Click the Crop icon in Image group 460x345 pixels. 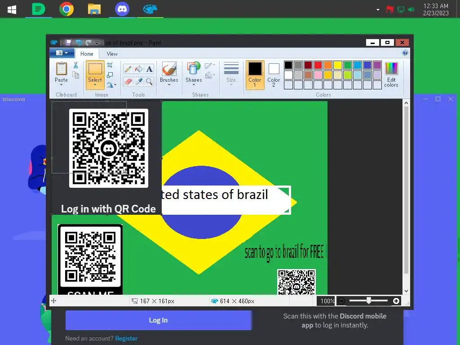pos(110,65)
